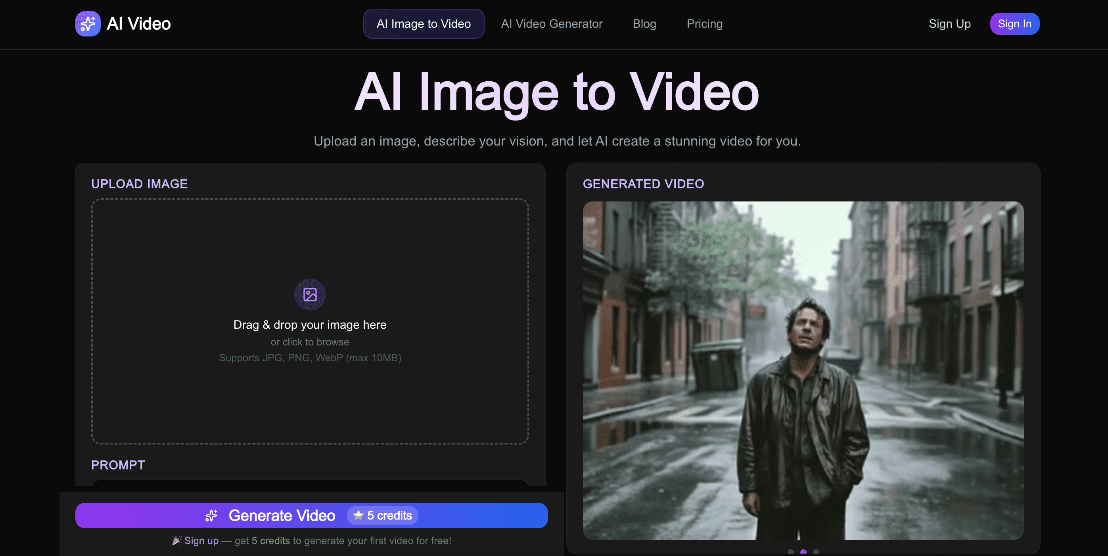Screen dimensions: 1108x556
Task: Open the AI Video Generator nav item
Action: click(x=551, y=24)
